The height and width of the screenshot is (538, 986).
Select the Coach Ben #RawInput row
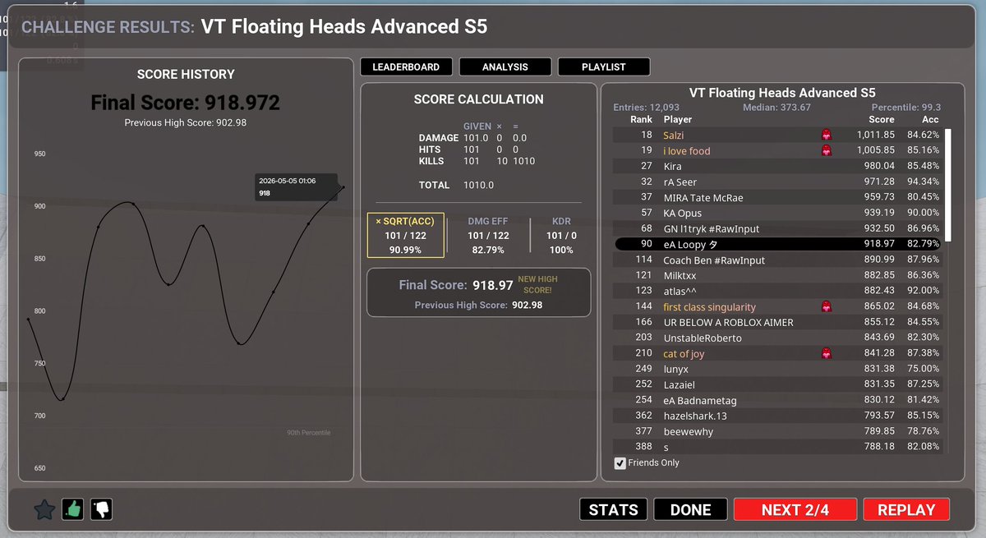[778, 260]
